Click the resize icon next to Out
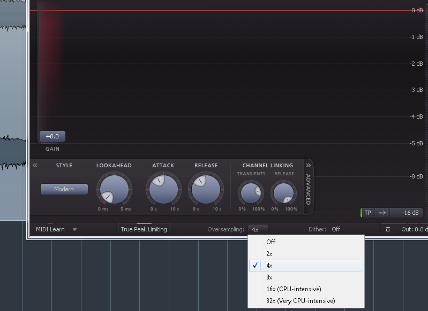The image size is (428, 311). click(x=387, y=229)
